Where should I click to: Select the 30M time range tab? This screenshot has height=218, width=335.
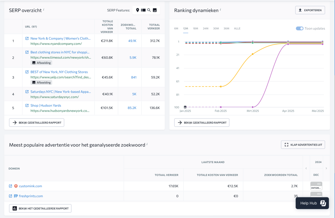pos(216,28)
